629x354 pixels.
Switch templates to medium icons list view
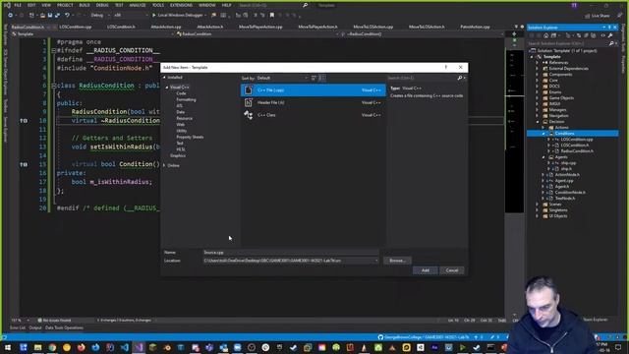pyautogui.click(x=322, y=78)
